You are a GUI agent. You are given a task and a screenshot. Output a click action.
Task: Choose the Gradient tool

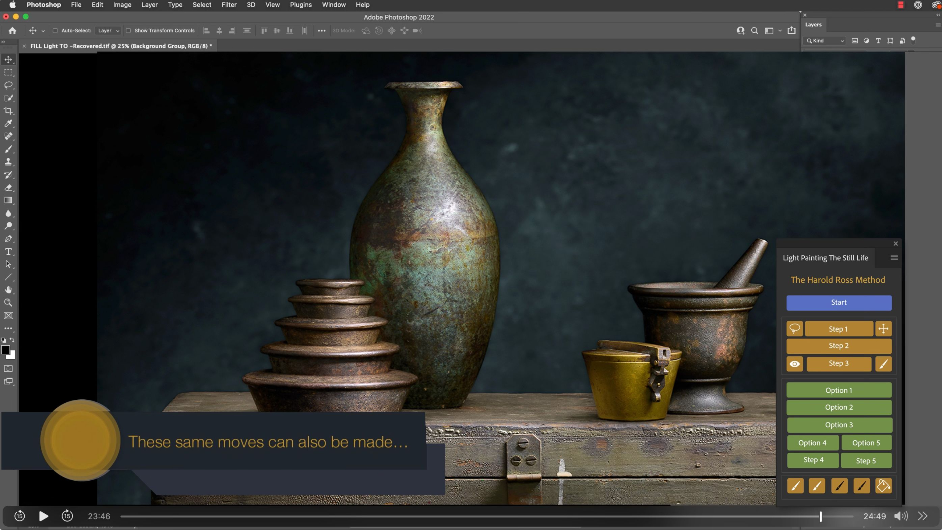(x=8, y=201)
